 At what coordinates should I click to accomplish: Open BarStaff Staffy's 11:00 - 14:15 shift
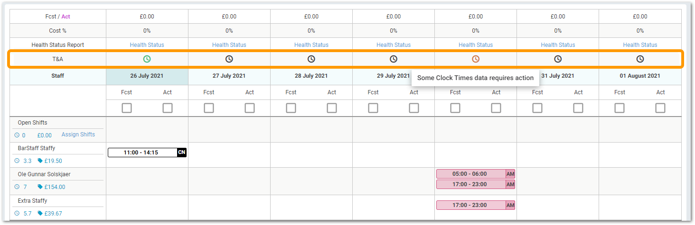click(141, 153)
